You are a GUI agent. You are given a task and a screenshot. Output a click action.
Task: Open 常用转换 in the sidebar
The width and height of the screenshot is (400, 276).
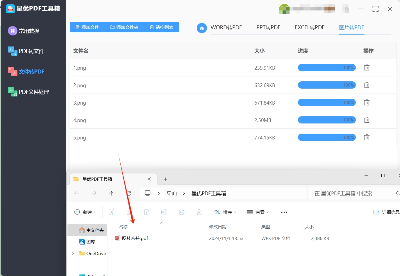pyautogui.click(x=24, y=31)
